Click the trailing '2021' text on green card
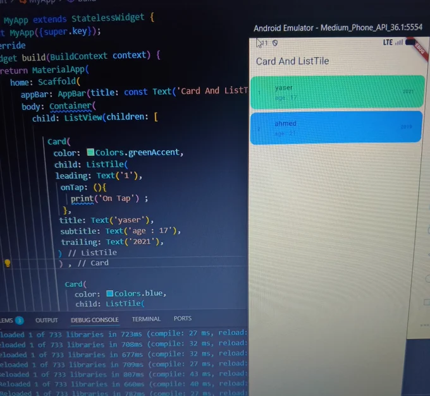Image resolution: width=430 pixels, height=396 pixels. (x=408, y=92)
